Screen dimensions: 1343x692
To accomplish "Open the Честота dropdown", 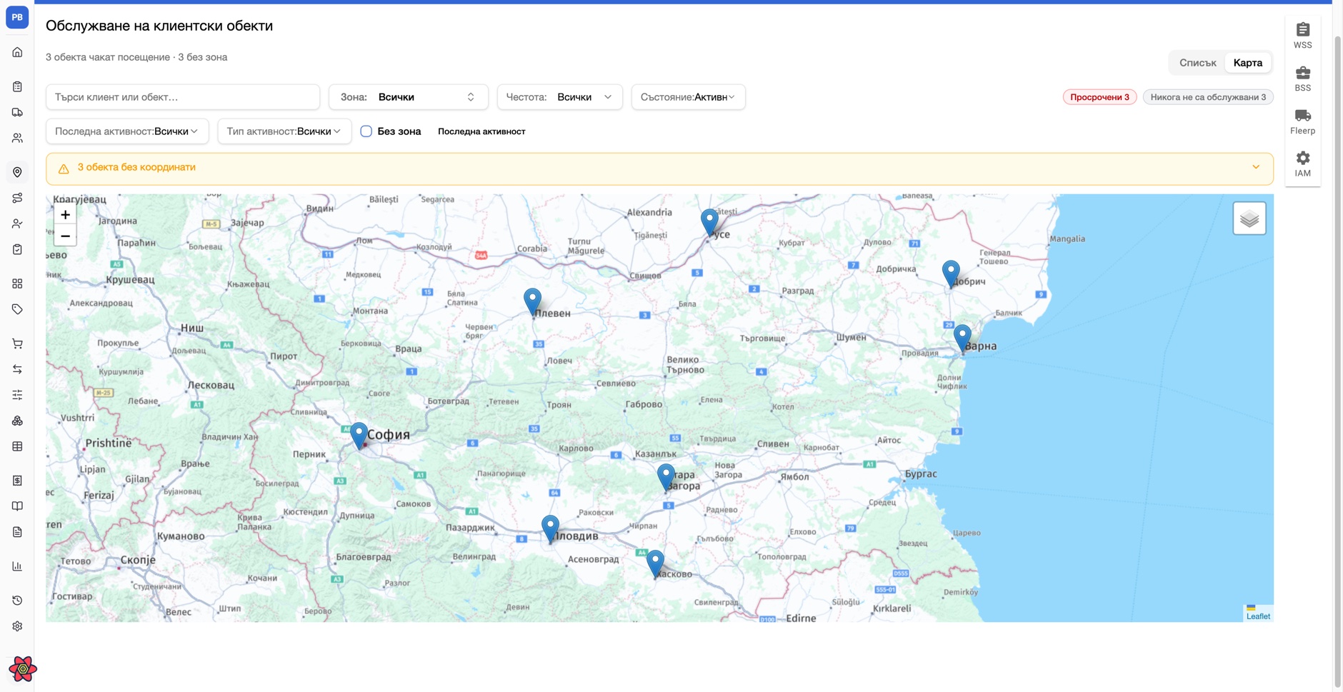I will (x=559, y=97).
